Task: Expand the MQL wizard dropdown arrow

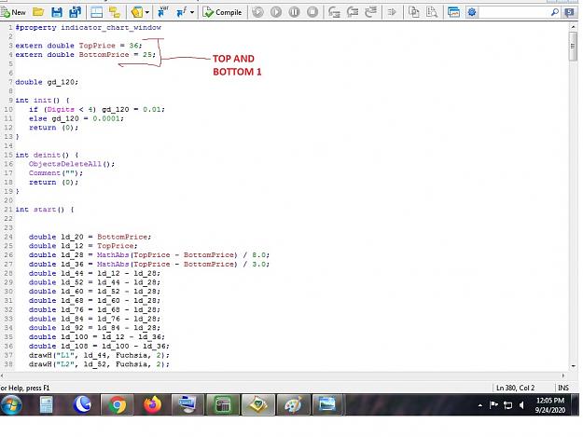Action: coord(147,12)
